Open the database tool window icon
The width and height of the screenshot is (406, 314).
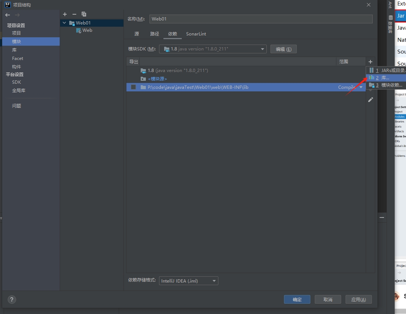point(391,18)
